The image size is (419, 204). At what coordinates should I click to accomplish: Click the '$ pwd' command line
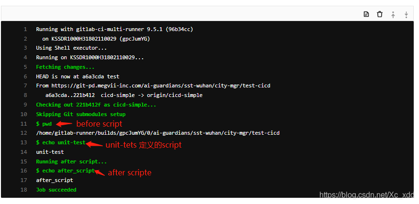44,124
